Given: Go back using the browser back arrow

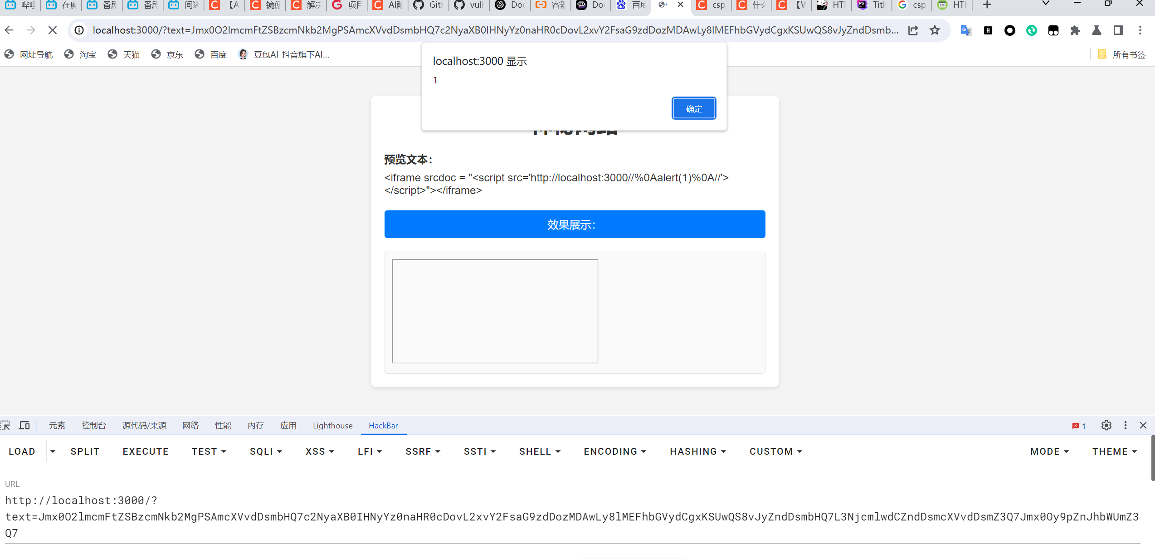Looking at the screenshot, I should click(x=9, y=30).
